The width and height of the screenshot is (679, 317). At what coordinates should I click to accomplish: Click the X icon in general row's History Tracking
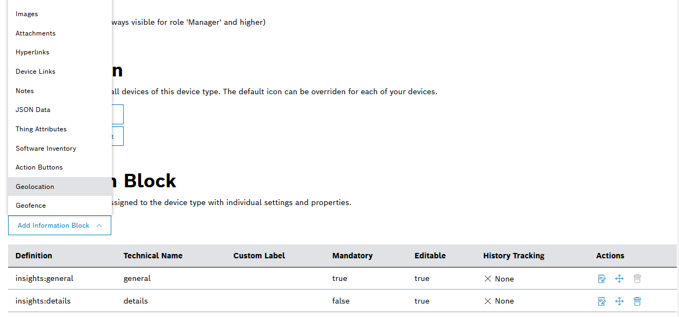coord(488,279)
